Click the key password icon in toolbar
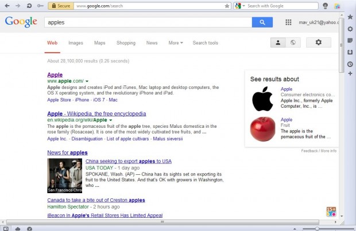The image size is (356, 231). coord(40,6)
